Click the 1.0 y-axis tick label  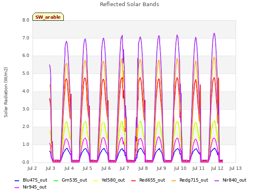[x=26, y=145]
